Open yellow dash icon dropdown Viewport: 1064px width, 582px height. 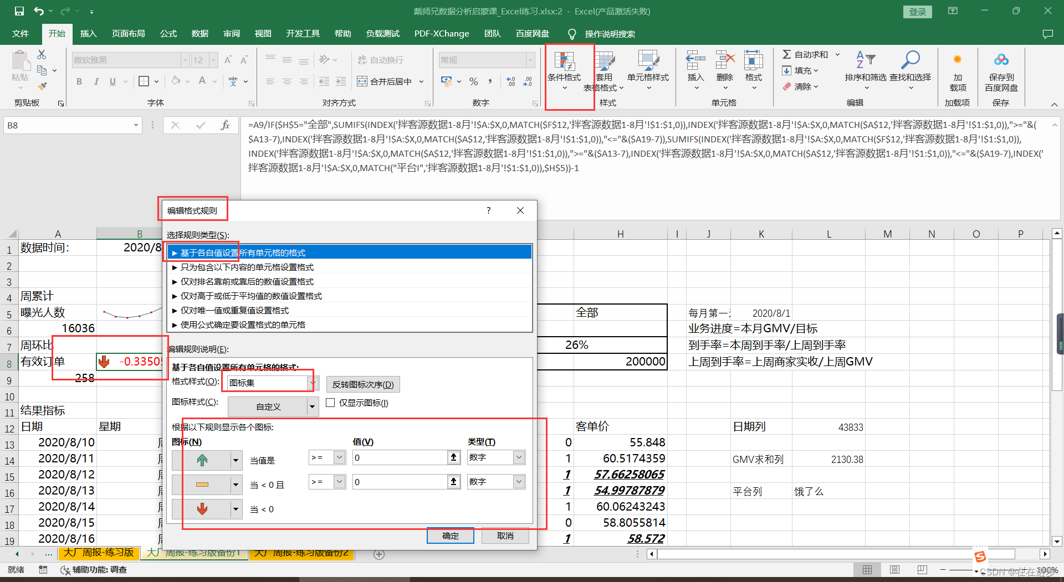236,485
